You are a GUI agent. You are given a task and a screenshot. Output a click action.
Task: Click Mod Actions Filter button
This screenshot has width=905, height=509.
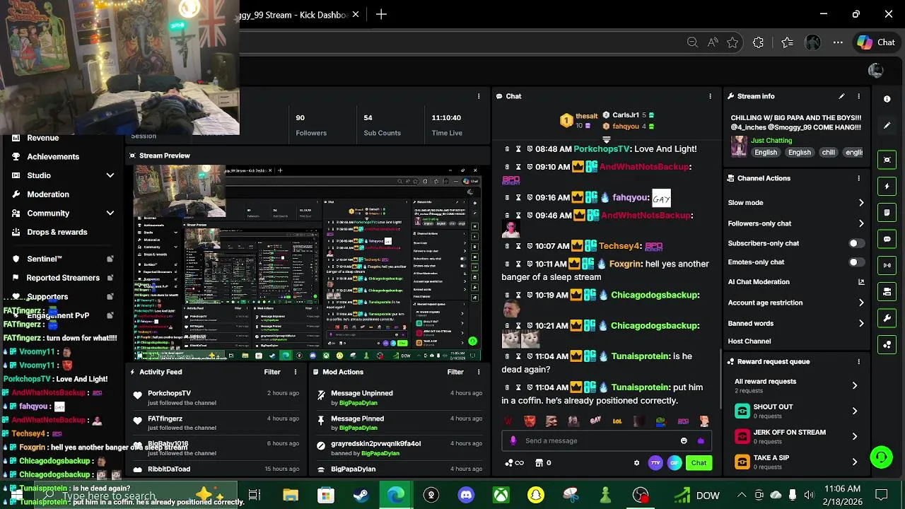pyautogui.click(x=455, y=372)
